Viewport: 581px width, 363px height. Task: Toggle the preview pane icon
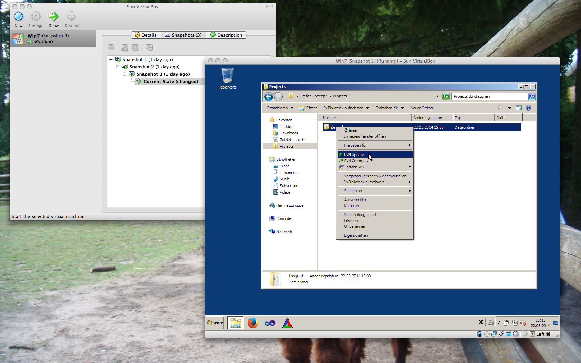518,108
